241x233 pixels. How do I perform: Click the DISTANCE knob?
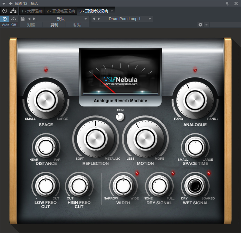point(46,147)
